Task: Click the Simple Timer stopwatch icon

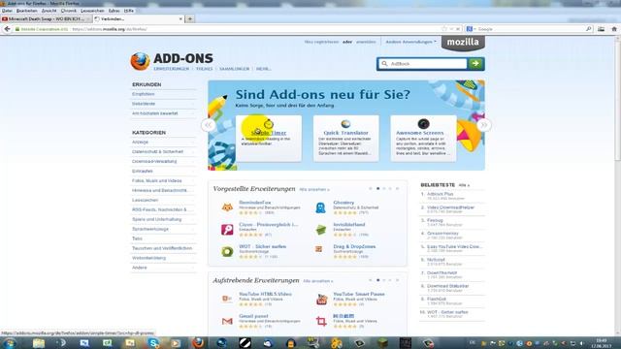Action: (x=269, y=124)
